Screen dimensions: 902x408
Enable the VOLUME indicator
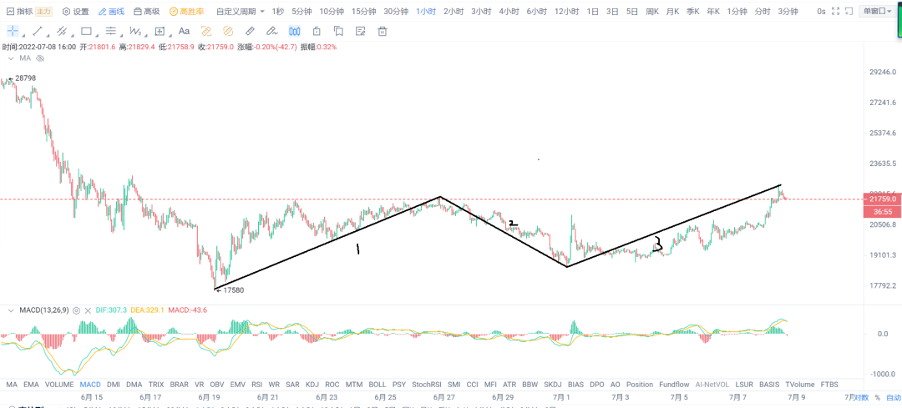pos(59,384)
